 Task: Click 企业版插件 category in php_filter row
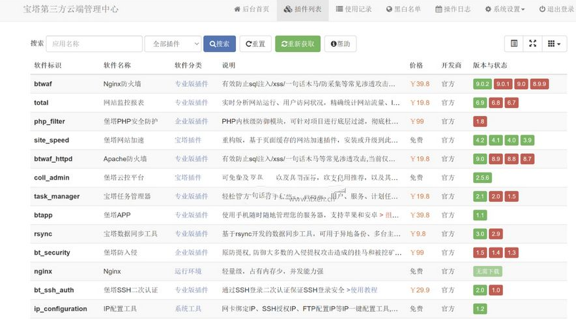point(192,121)
